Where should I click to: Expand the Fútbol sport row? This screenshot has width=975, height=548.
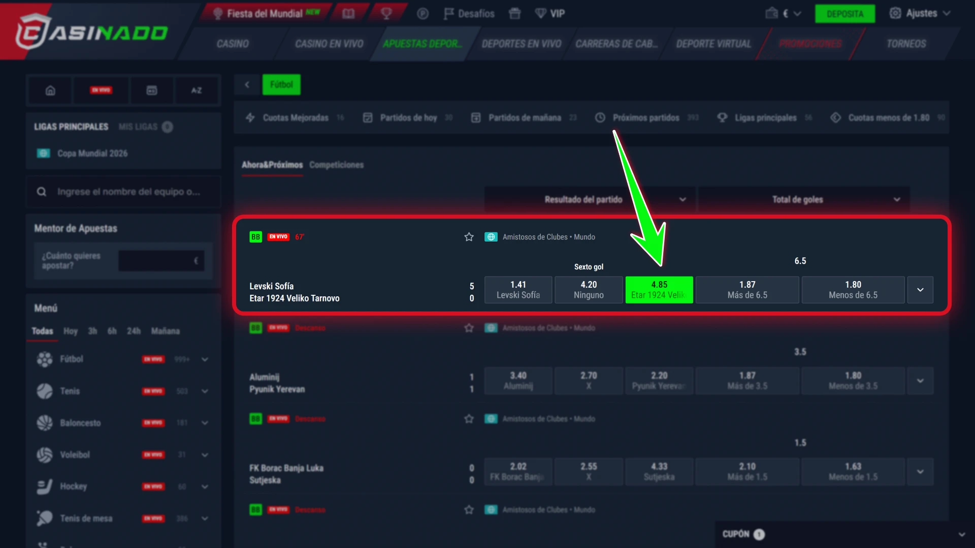click(x=205, y=359)
